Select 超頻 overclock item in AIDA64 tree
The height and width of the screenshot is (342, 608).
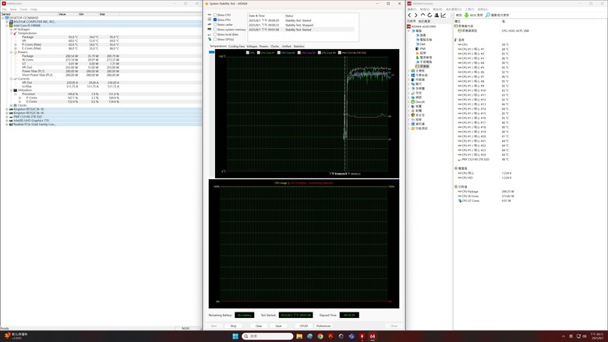pyautogui.click(x=421, y=53)
